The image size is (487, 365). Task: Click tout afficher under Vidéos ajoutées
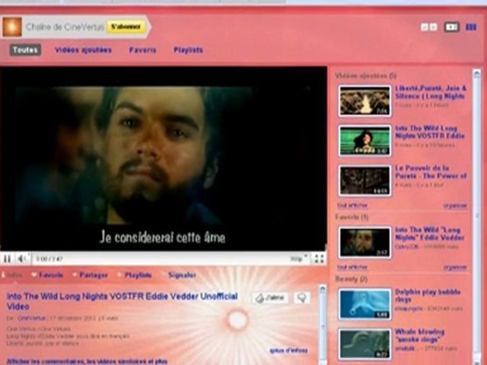point(352,205)
